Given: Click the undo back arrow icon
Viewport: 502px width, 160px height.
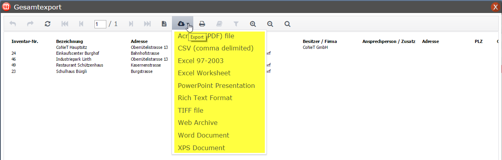Looking at the screenshot, I should [13, 24].
